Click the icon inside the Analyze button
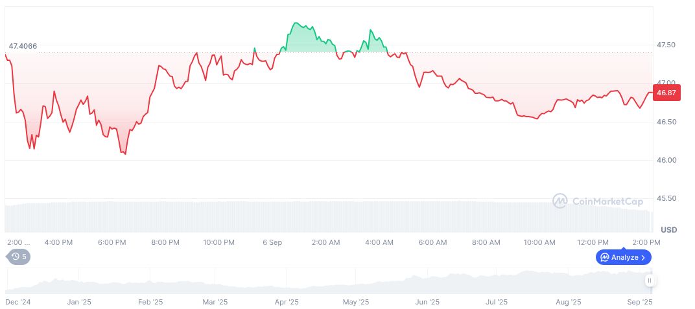This screenshot has width=695, height=309. click(x=605, y=257)
